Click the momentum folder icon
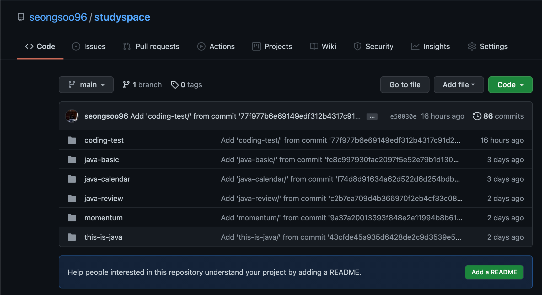The height and width of the screenshot is (295, 542). click(x=72, y=218)
